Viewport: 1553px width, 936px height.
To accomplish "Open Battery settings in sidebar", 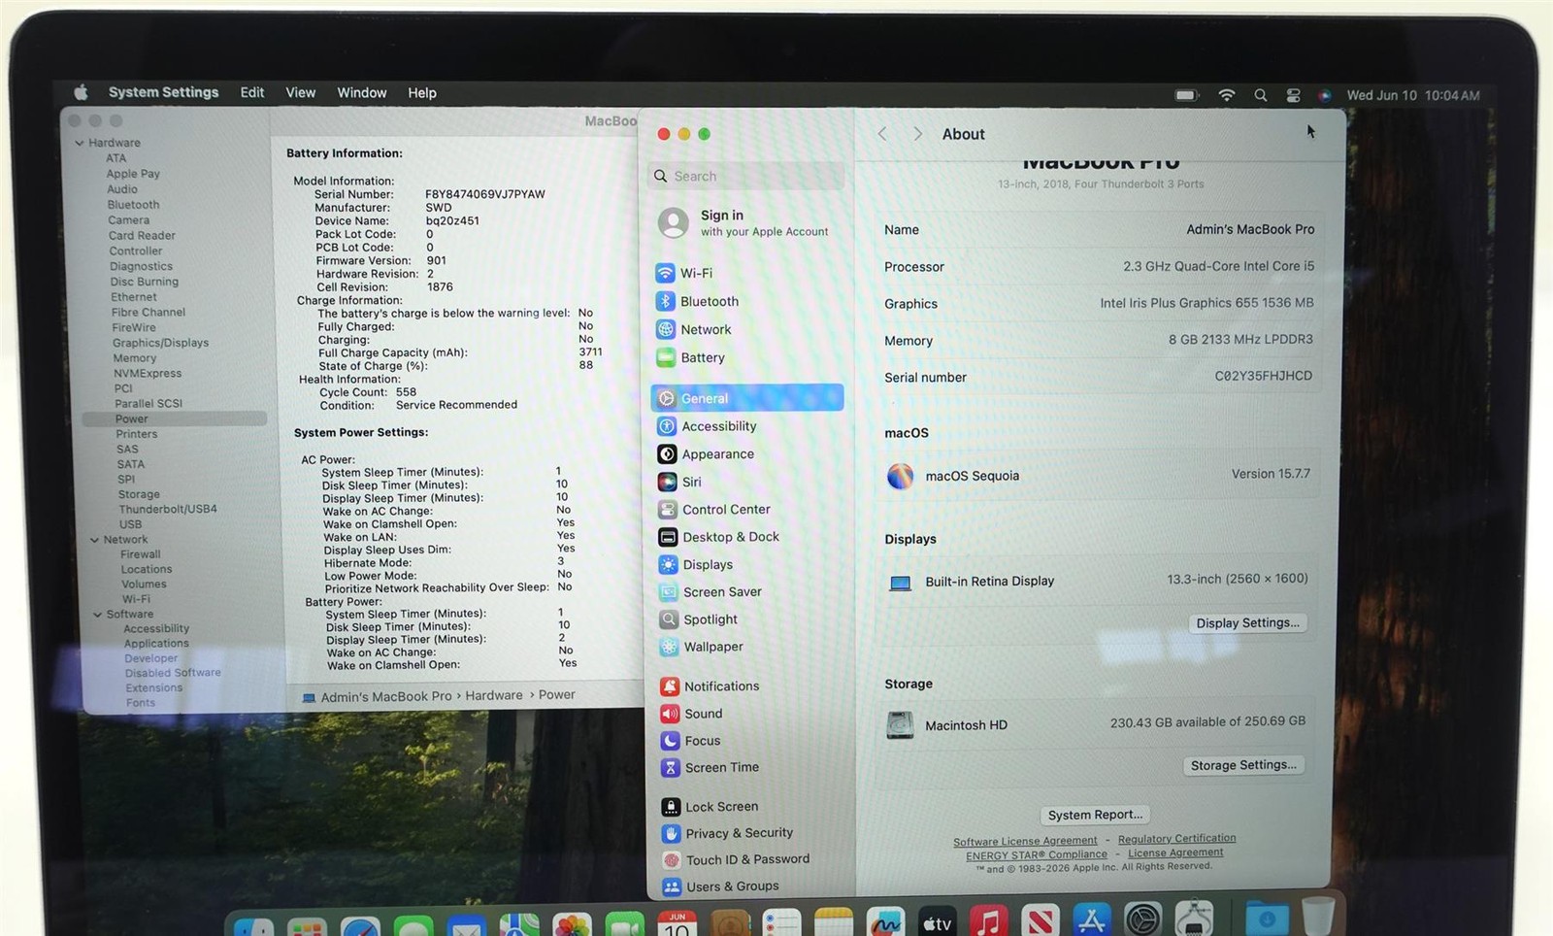I will pyautogui.click(x=691, y=357).
